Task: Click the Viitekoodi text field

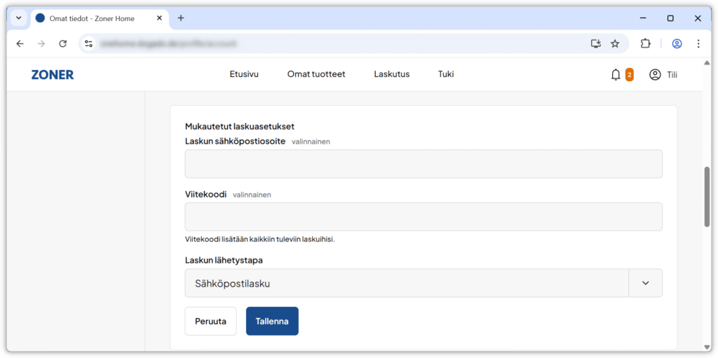Action: coord(424,216)
